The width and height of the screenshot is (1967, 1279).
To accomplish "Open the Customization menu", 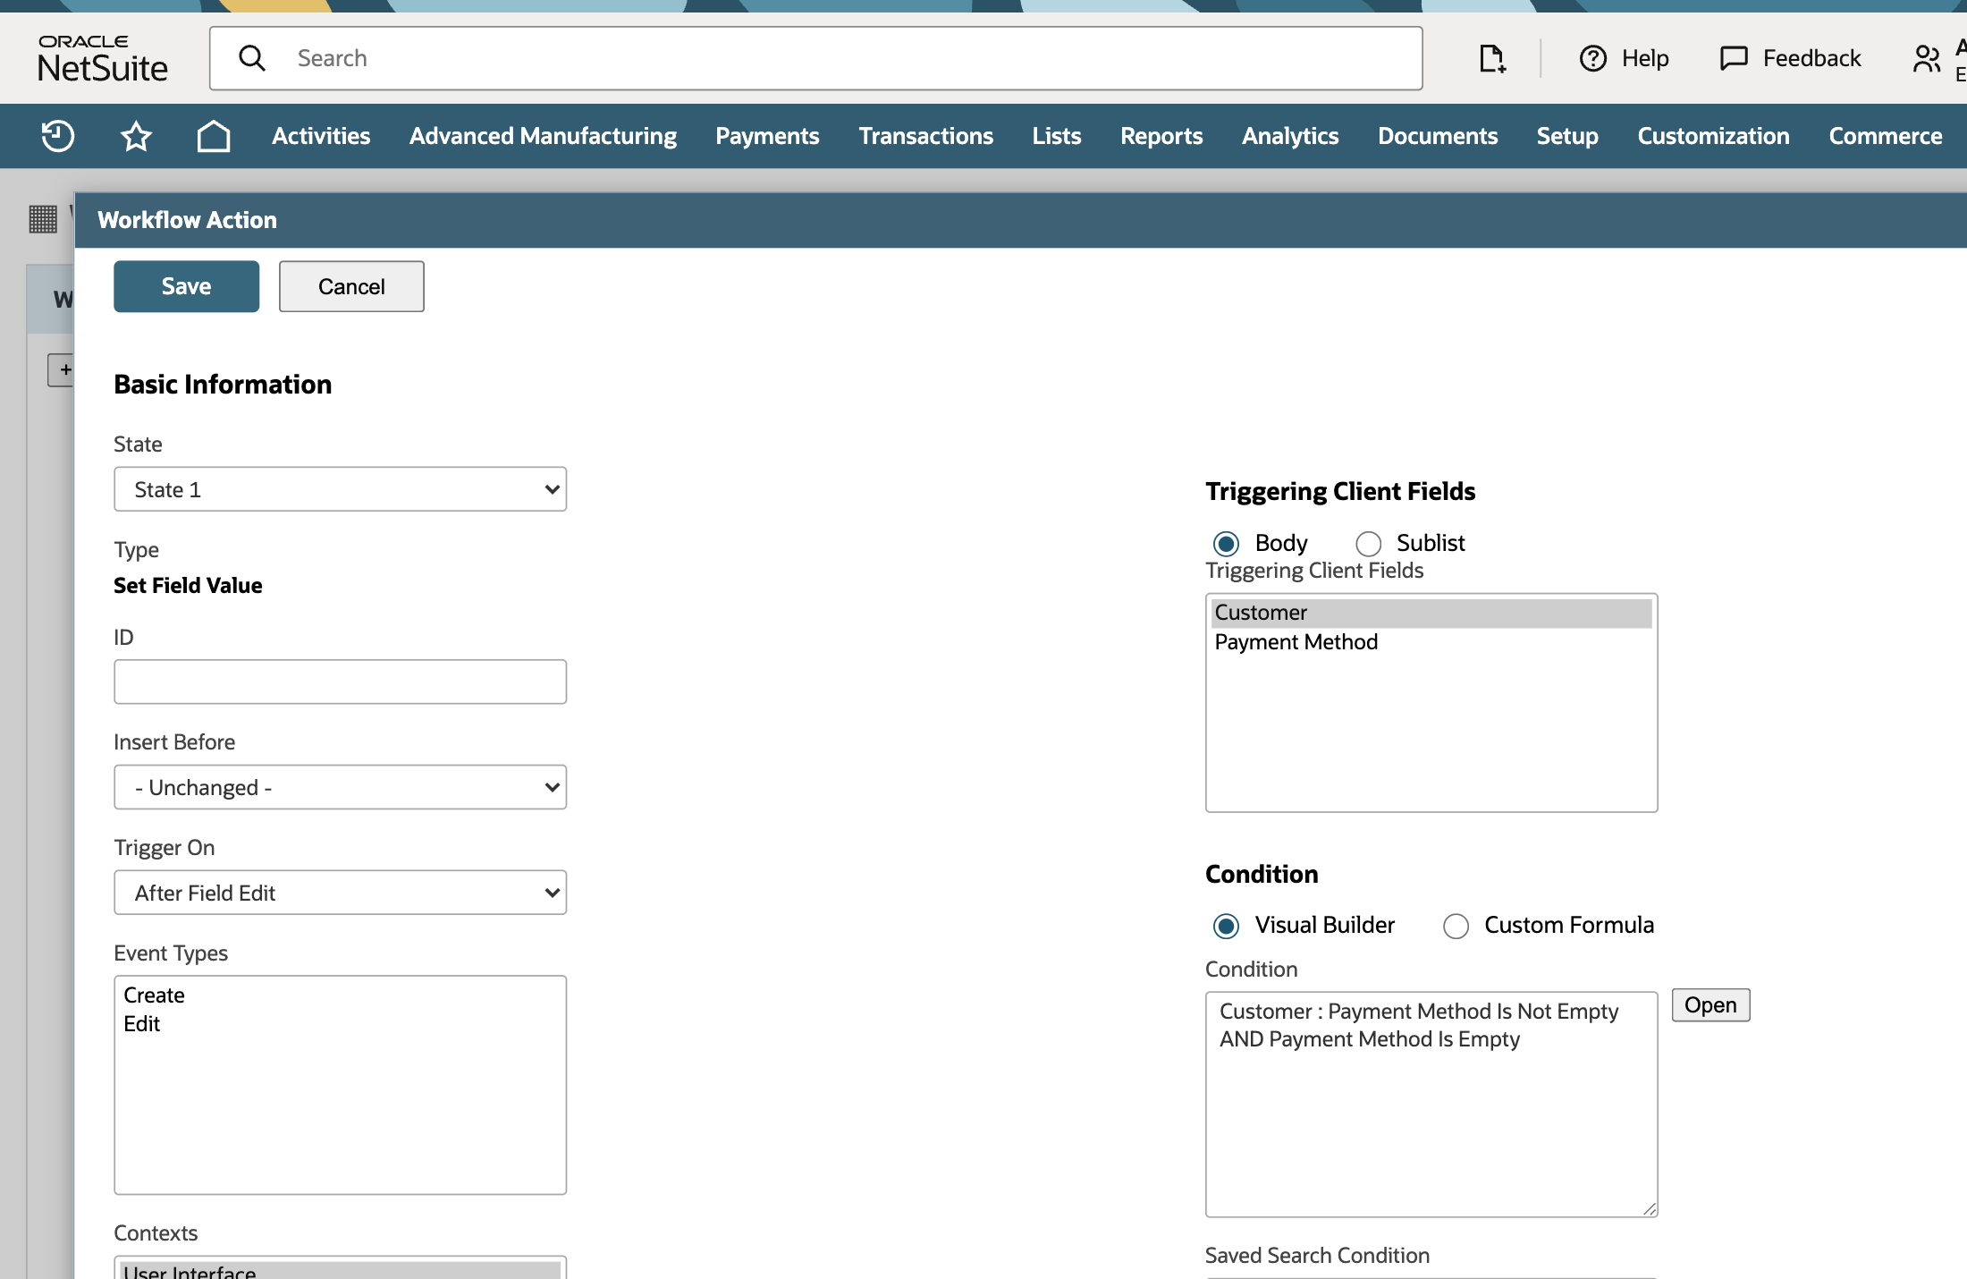I will click(x=1713, y=136).
